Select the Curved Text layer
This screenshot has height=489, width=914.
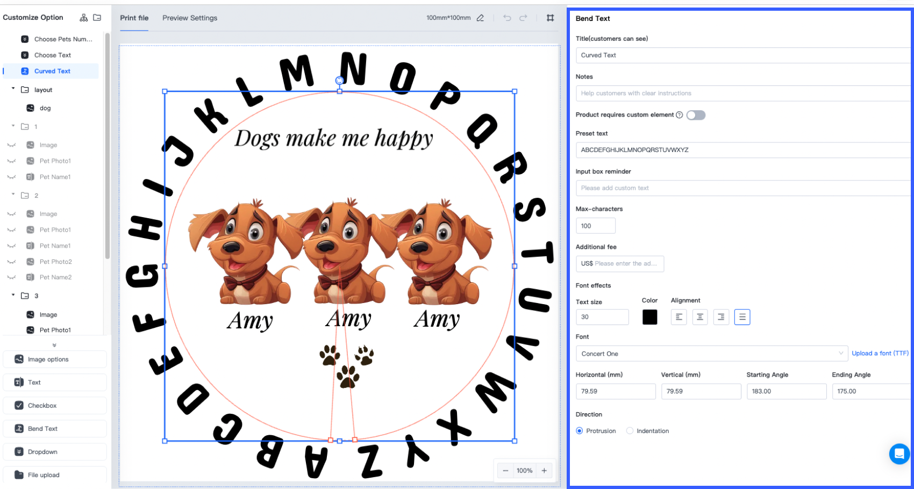pos(52,71)
